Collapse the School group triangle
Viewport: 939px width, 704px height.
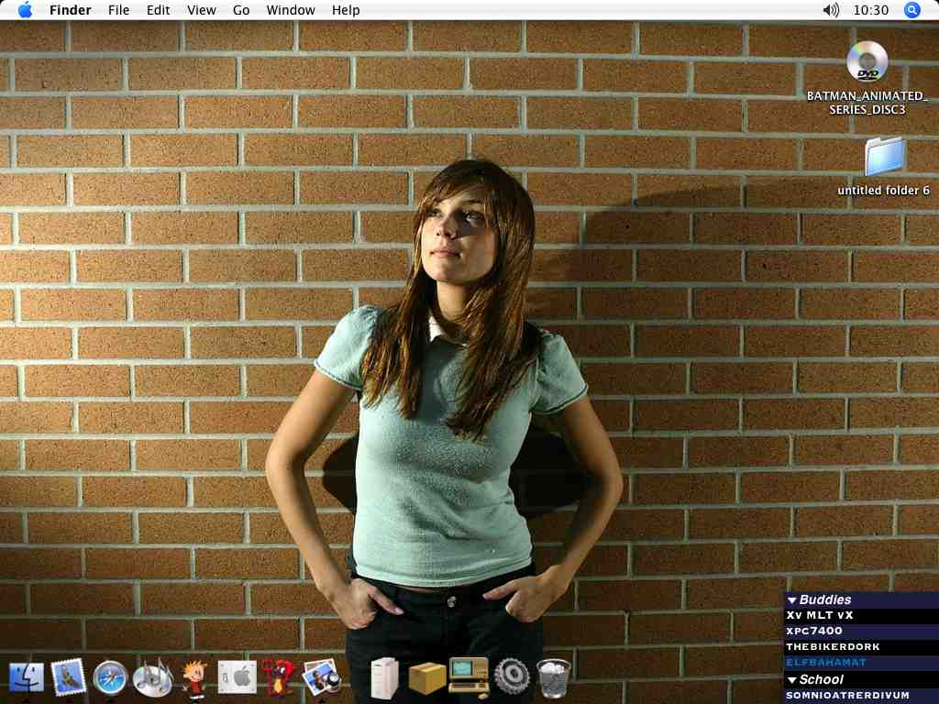(791, 680)
